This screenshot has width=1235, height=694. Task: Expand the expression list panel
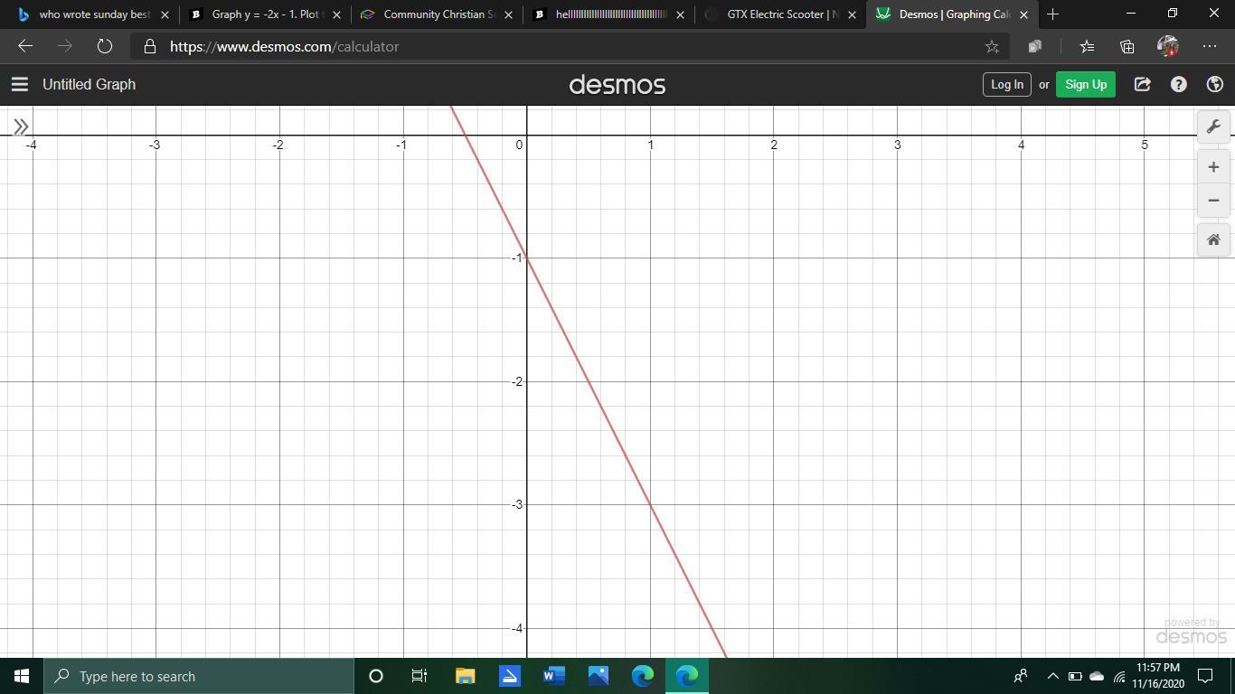[x=21, y=127]
